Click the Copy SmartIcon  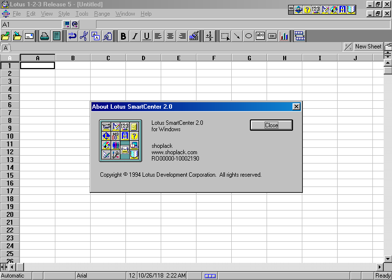tap(96, 36)
